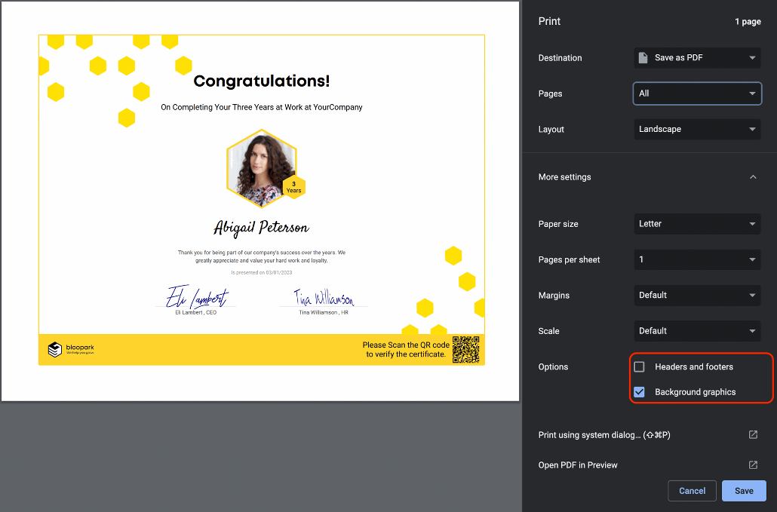Open the Pages per sheet dropdown
Viewport: 777px width, 512px height.
pos(697,259)
